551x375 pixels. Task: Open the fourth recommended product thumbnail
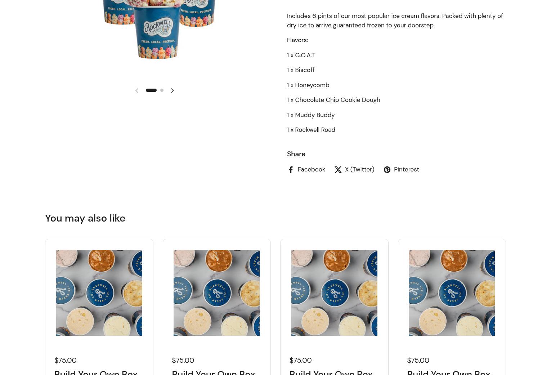[452, 293]
